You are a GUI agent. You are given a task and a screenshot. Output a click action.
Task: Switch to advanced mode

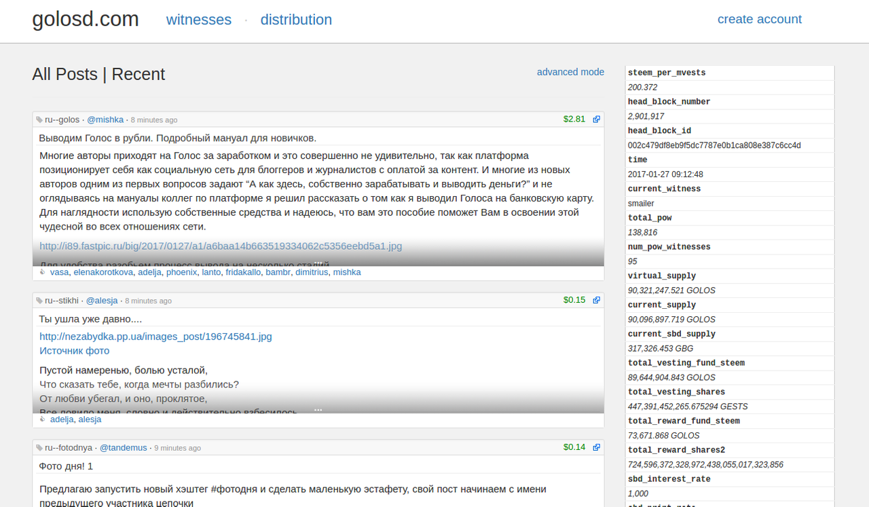tap(570, 72)
